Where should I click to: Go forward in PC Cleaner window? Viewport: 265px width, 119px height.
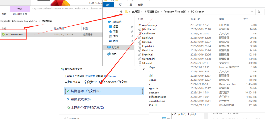tap(113, 12)
